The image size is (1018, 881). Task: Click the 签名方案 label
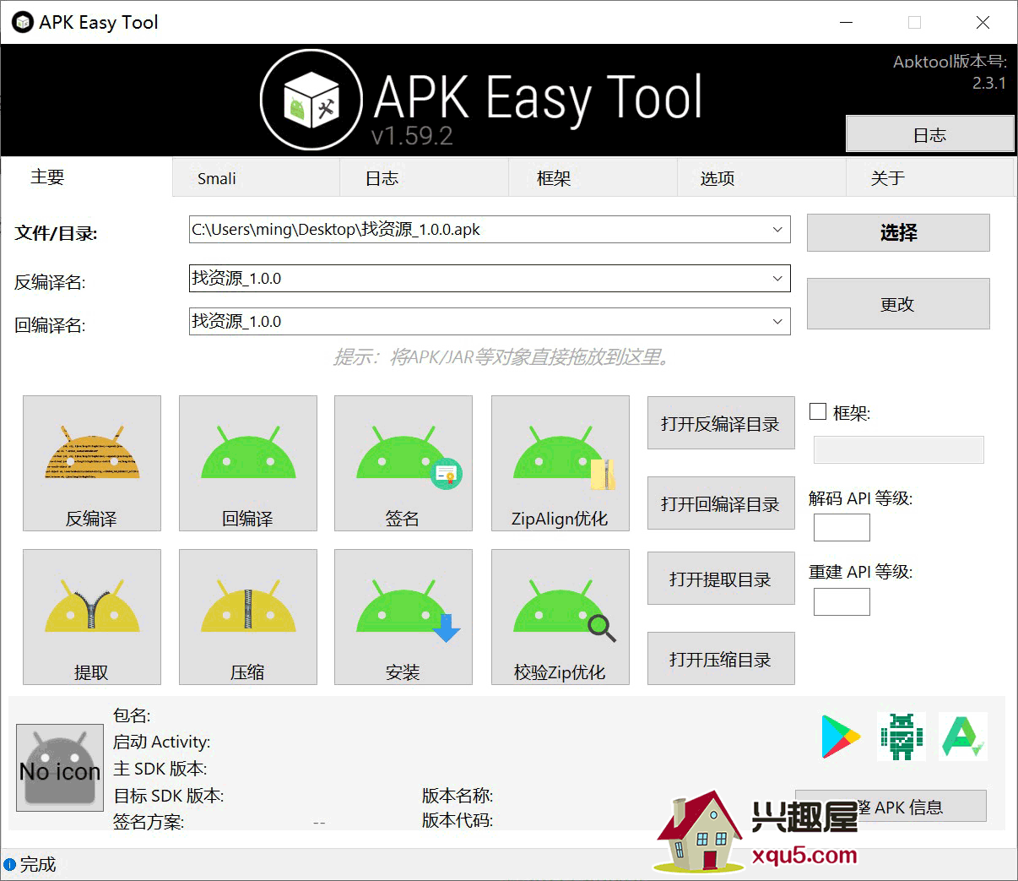[149, 822]
